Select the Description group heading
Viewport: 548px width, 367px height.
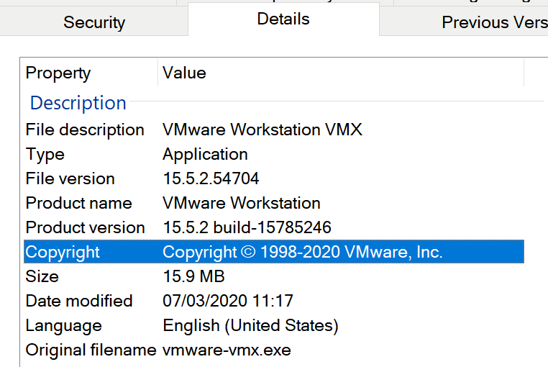[x=78, y=103]
